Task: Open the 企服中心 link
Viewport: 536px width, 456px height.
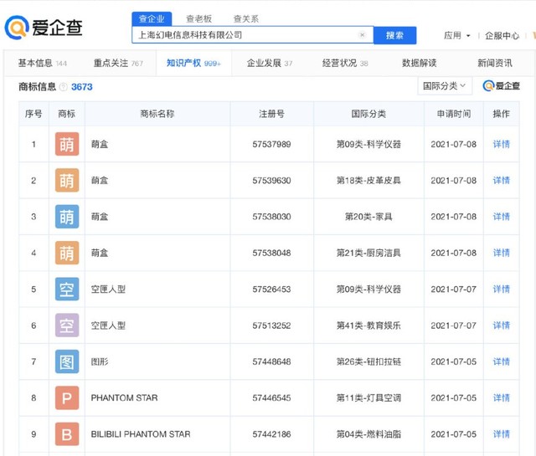Action: pyautogui.click(x=502, y=35)
